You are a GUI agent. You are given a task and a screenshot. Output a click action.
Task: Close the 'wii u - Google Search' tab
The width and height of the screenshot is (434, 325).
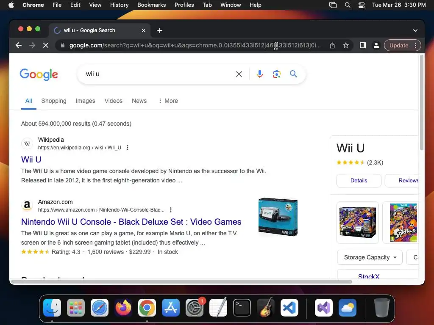click(144, 30)
